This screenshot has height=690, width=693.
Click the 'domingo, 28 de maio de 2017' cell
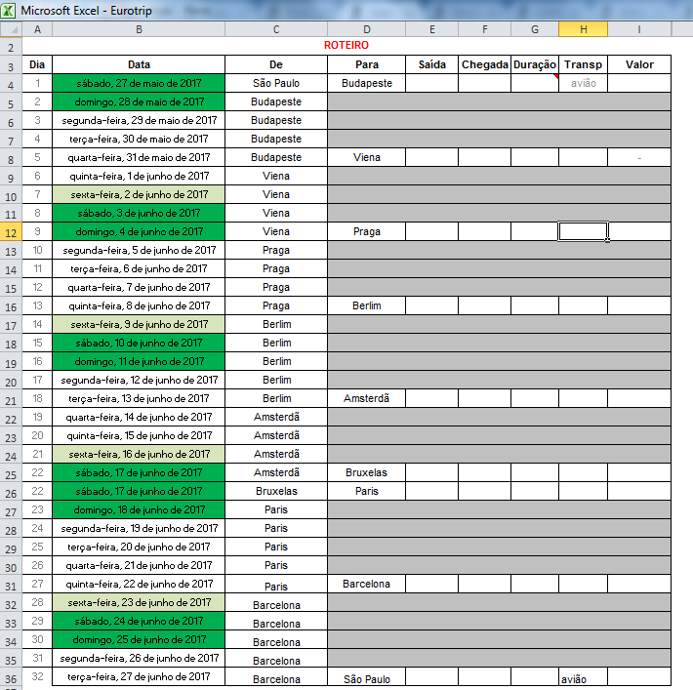[139, 101]
